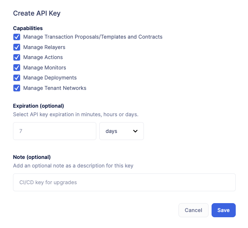Disable the Manage Actions checkbox

[16, 57]
